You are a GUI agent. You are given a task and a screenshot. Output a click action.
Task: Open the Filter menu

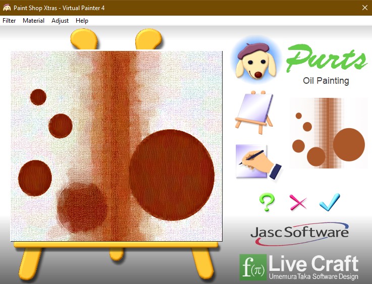pyautogui.click(x=9, y=21)
